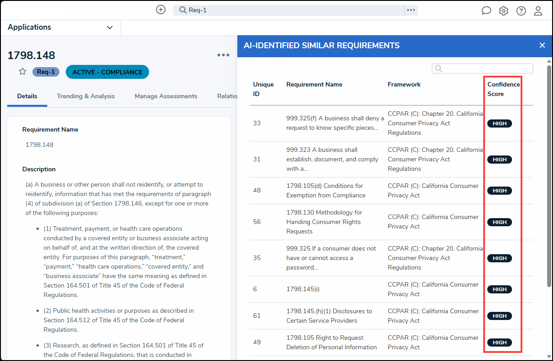Click the panel's vertical scrollbar
The width and height of the screenshot is (553, 361).
coord(549,176)
